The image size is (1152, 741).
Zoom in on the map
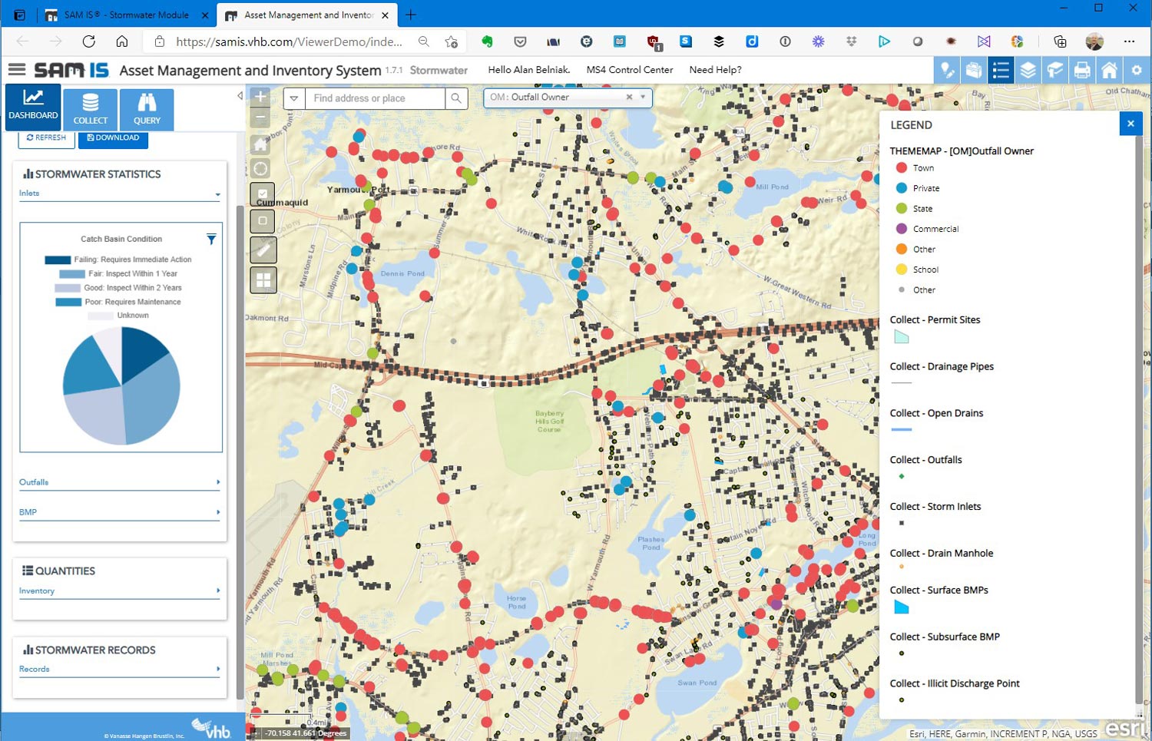[x=261, y=97]
